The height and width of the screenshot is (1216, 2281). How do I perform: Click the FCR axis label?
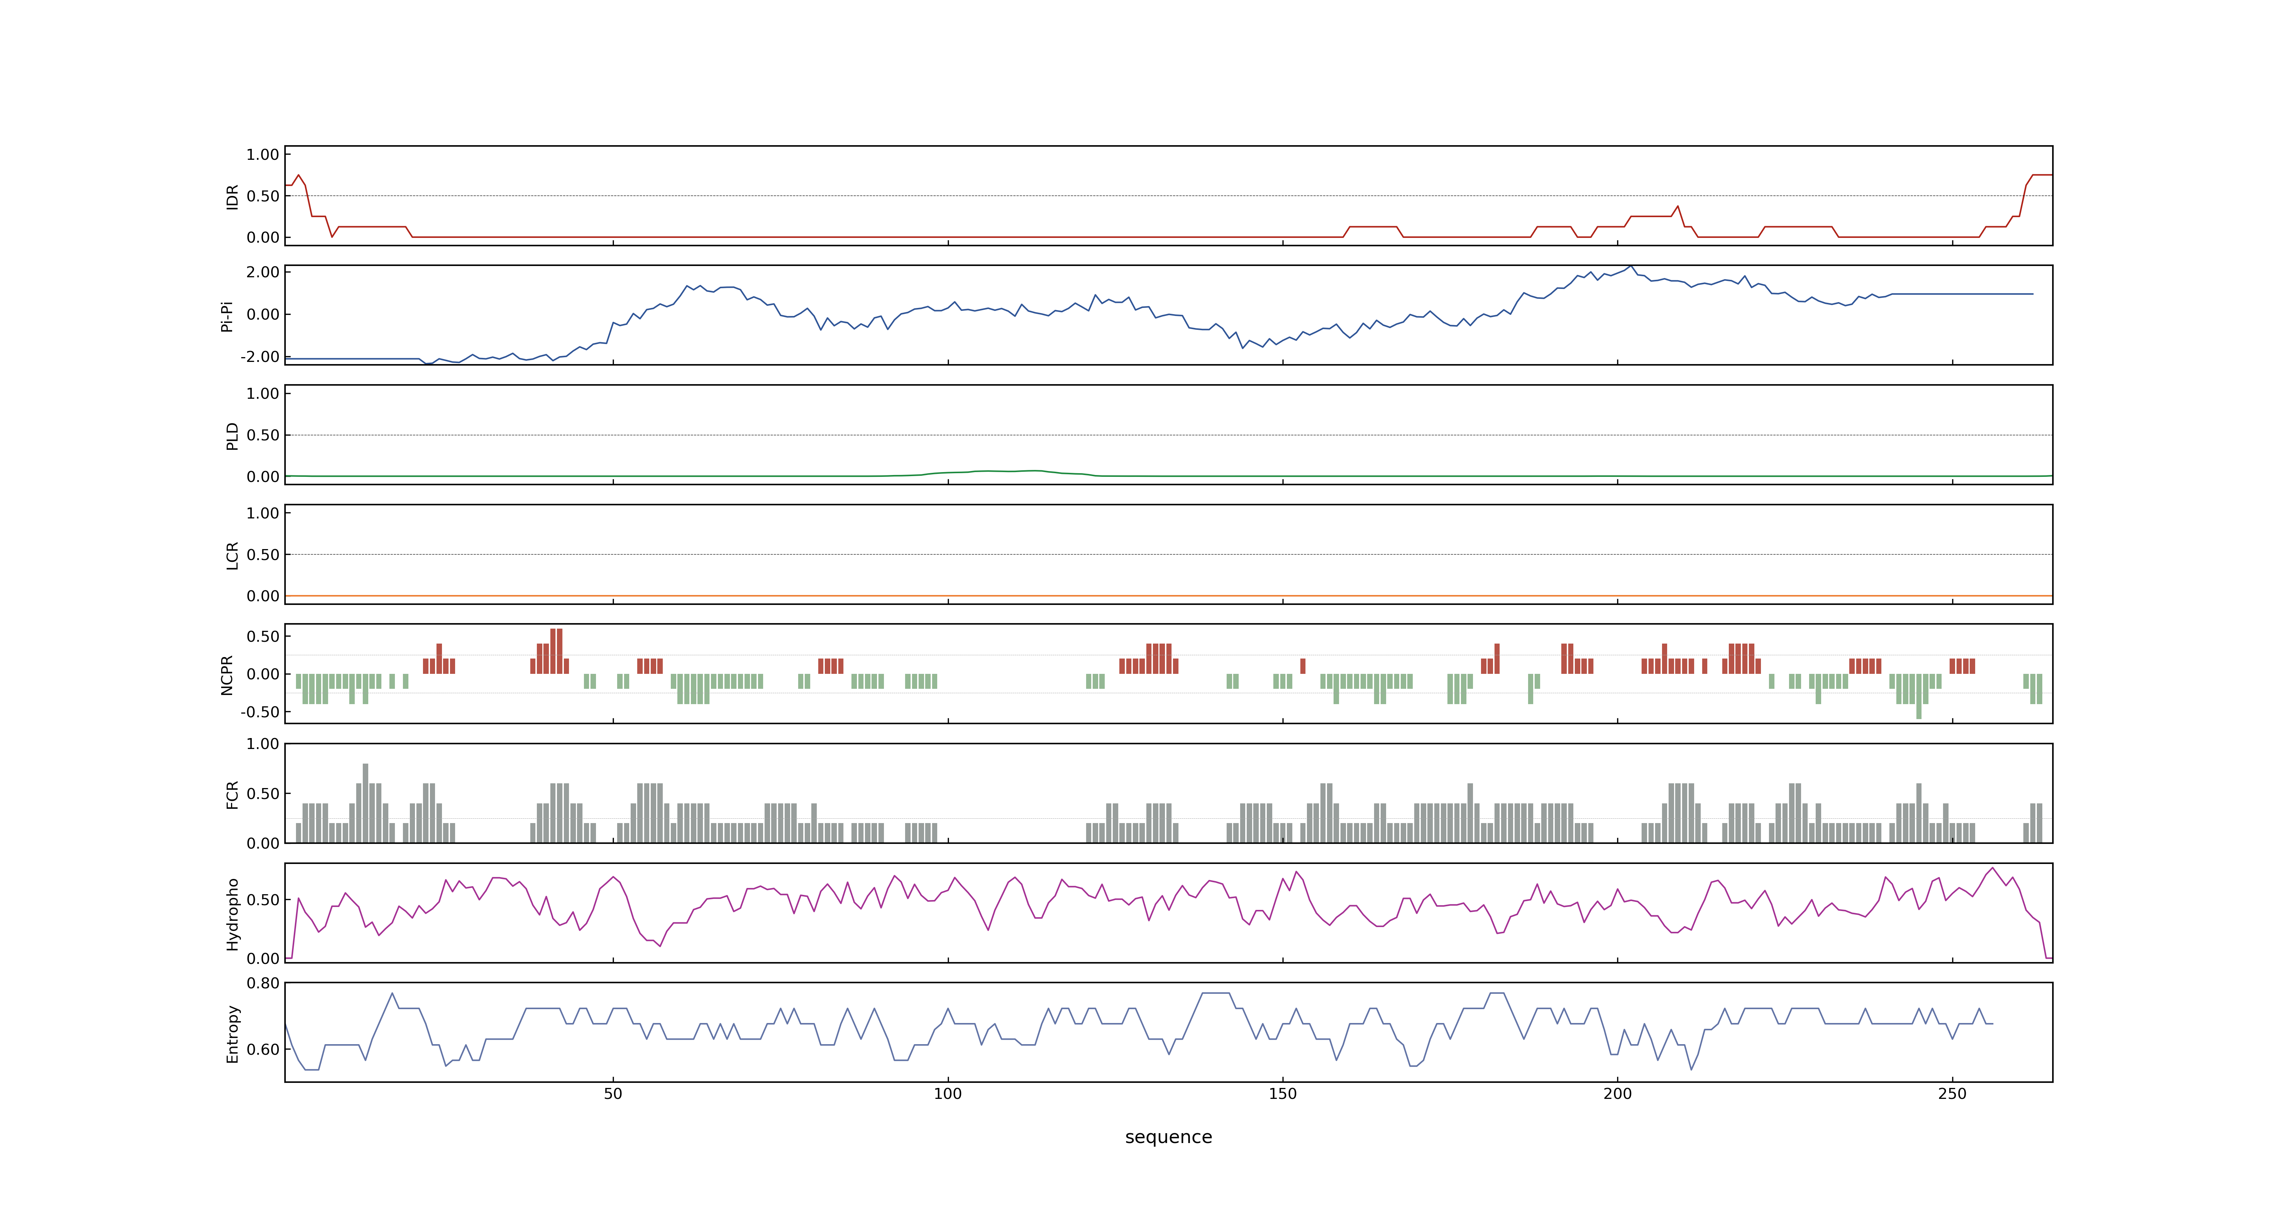coord(232,795)
